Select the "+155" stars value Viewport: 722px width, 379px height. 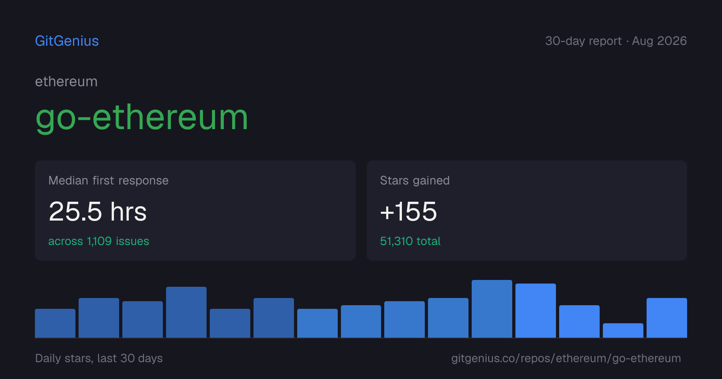tap(408, 211)
